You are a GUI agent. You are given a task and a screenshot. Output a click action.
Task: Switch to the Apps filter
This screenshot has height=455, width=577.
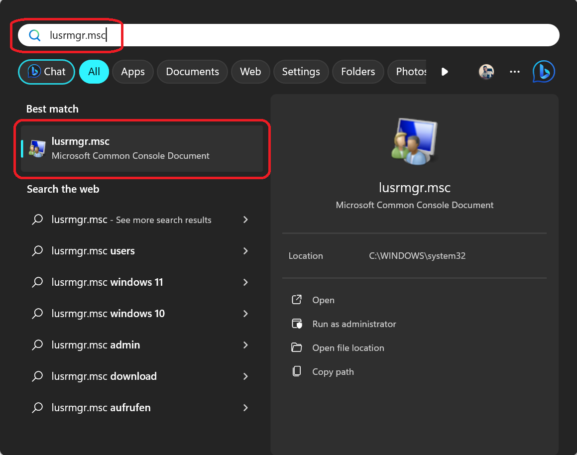coord(133,72)
